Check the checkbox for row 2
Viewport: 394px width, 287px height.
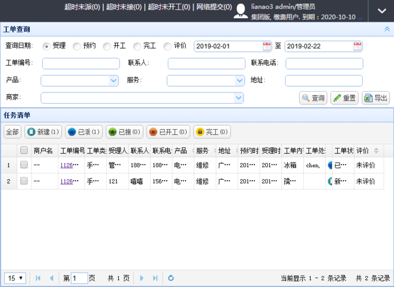pyautogui.click(x=24, y=181)
